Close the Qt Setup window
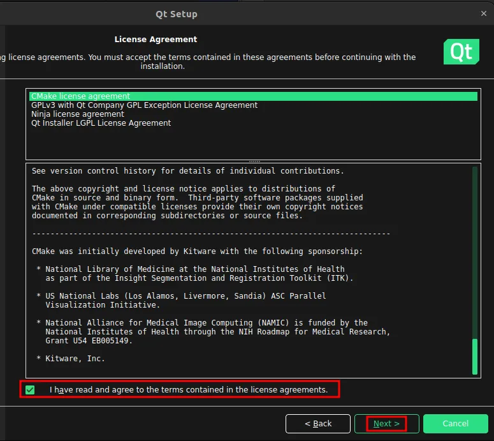Image resolution: width=494 pixels, height=441 pixels. point(484,13)
